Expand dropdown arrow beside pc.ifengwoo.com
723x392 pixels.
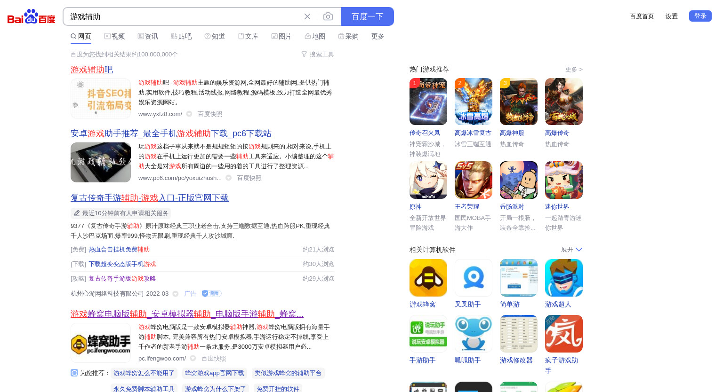click(x=193, y=358)
